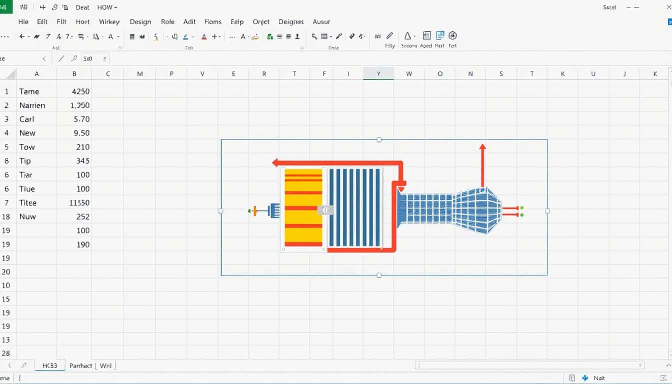Select column header M
This screenshot has height=384, width=672.
coord(140,73)
